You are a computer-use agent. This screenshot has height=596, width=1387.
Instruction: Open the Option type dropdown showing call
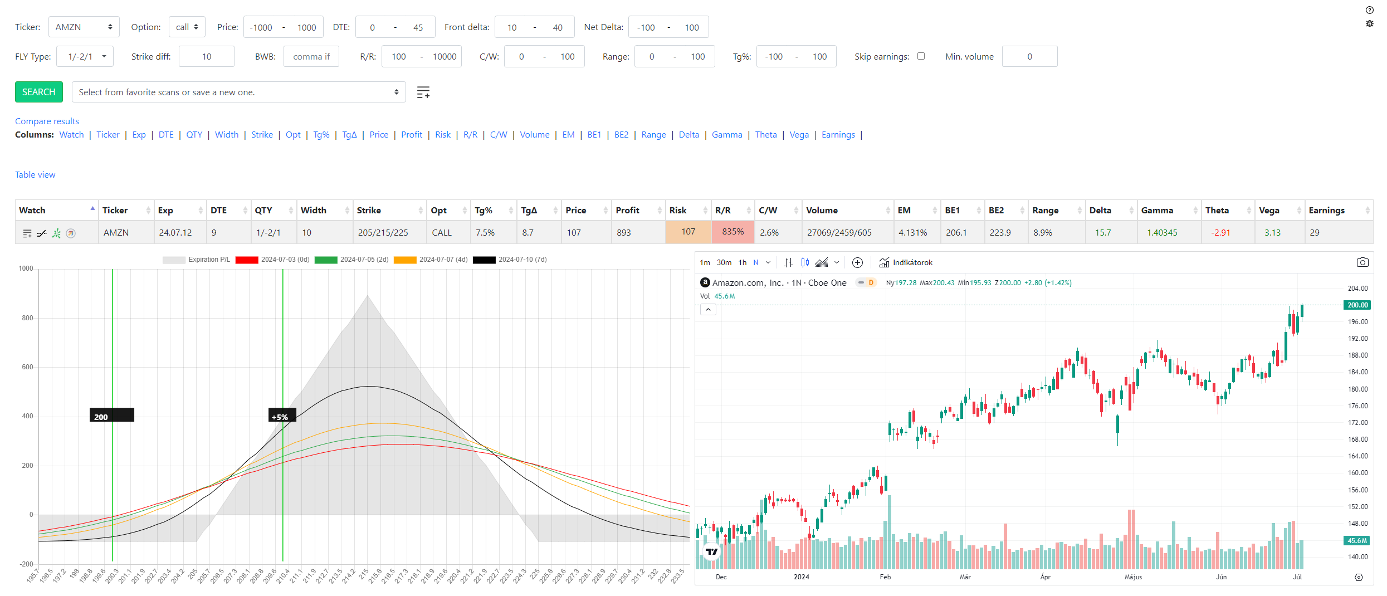click(187, 27)
